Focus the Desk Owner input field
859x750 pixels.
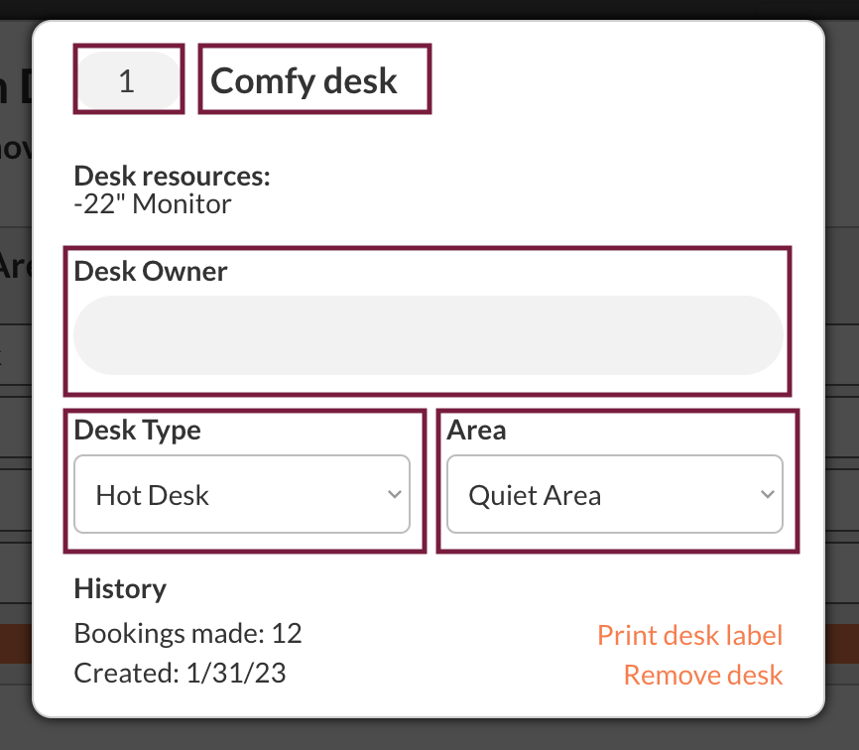pyautogui.click(x=428, y=335)
